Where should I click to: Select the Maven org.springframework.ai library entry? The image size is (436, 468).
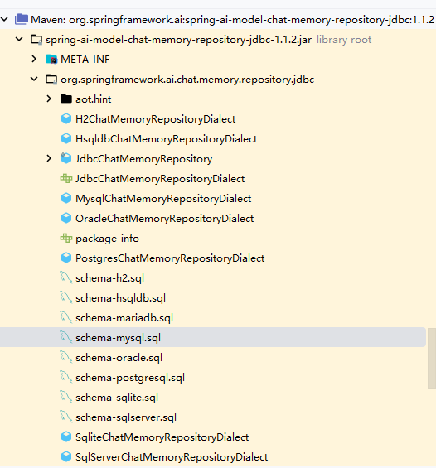click(232, 20)
